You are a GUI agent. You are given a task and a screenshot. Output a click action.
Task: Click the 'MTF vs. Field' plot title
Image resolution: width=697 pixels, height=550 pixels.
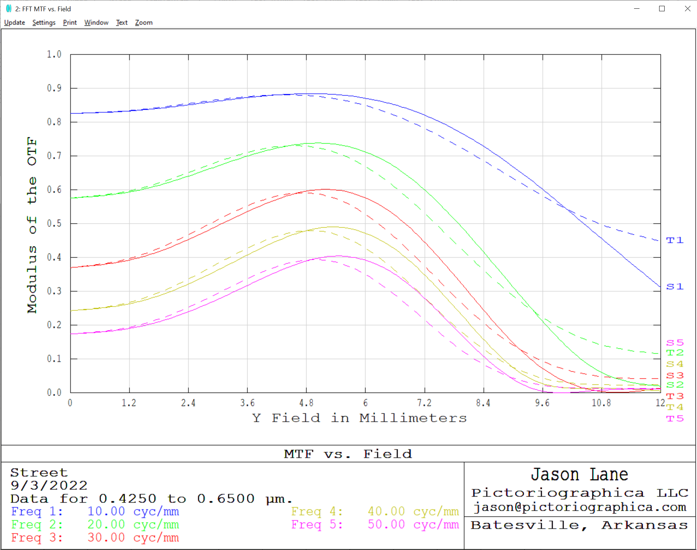click(x=348, y=454)
